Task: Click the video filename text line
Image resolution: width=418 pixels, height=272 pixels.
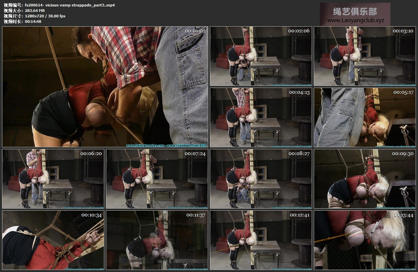Action: click(x=59, y=5)
